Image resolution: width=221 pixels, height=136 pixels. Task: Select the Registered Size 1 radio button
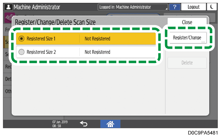21,39
